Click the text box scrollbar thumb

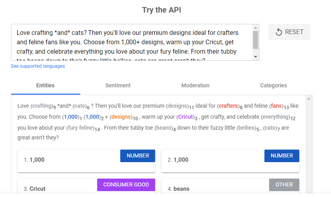click(x=256, y=39)
